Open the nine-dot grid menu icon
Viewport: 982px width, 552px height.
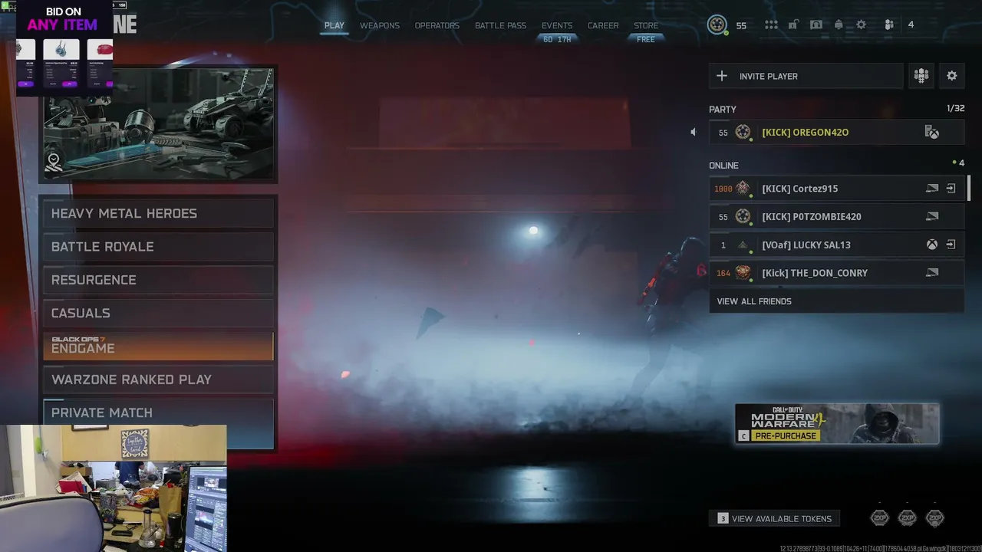(x=771, y=25)
